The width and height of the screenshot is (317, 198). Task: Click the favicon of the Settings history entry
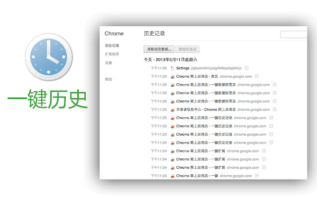tap(172, 68)
